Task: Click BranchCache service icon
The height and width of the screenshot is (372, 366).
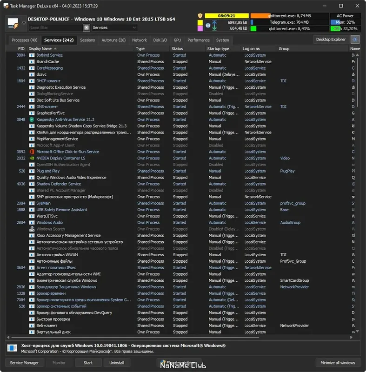Action: tap(32, 62)
